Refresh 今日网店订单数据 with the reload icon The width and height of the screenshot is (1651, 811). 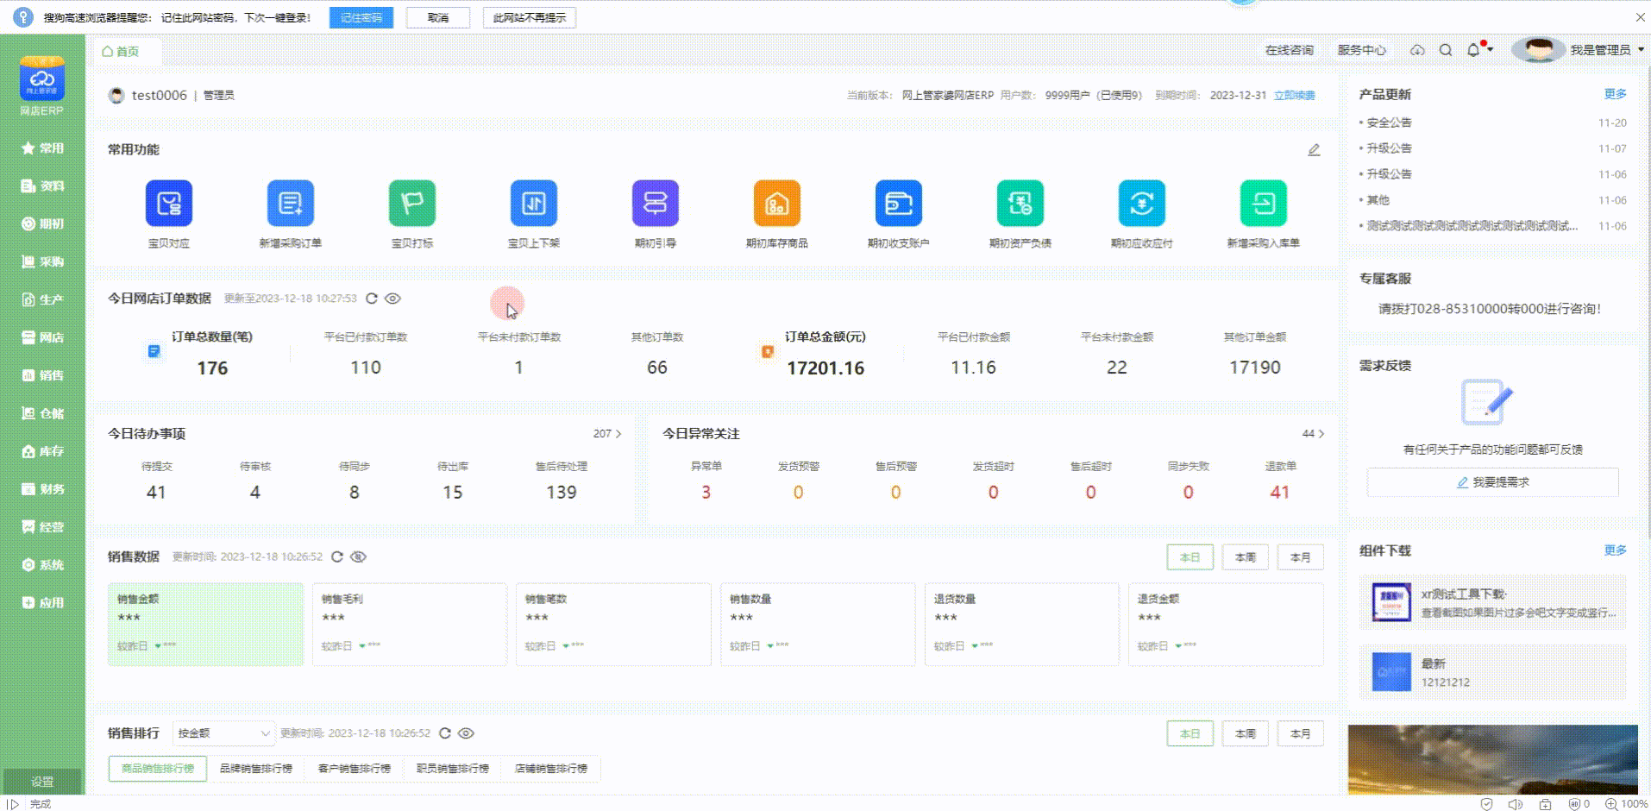372,299
